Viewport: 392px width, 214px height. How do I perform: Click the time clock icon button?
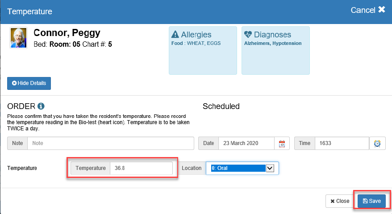377,144
